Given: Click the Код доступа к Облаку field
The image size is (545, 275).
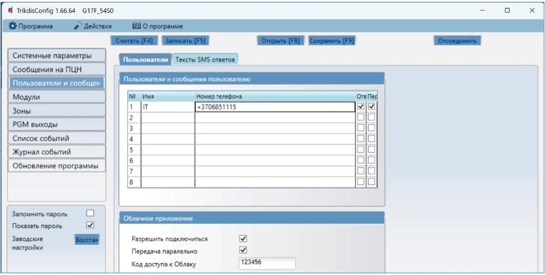Looking at the screenshot, I should pos(267,263).
